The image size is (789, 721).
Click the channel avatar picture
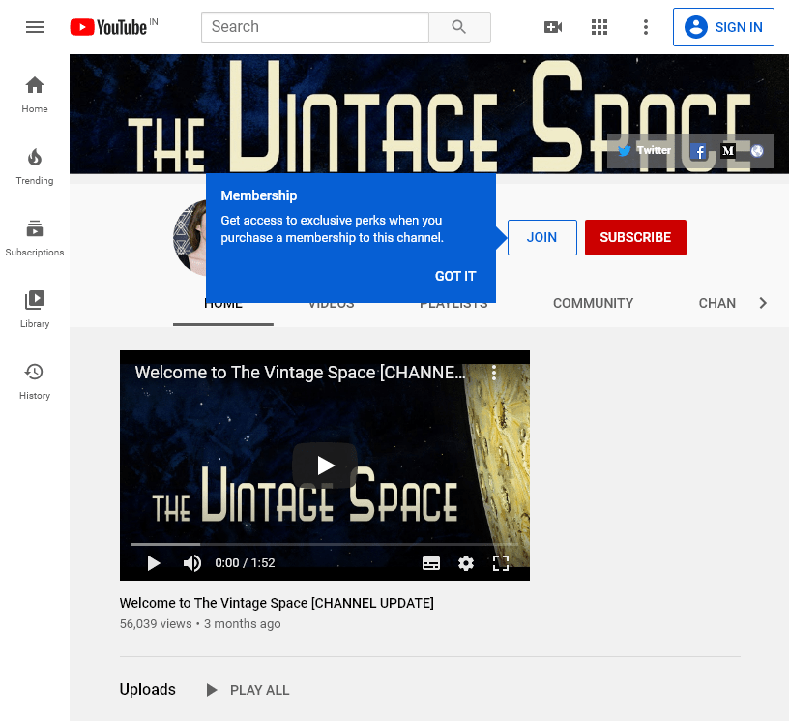coord(190,238)
